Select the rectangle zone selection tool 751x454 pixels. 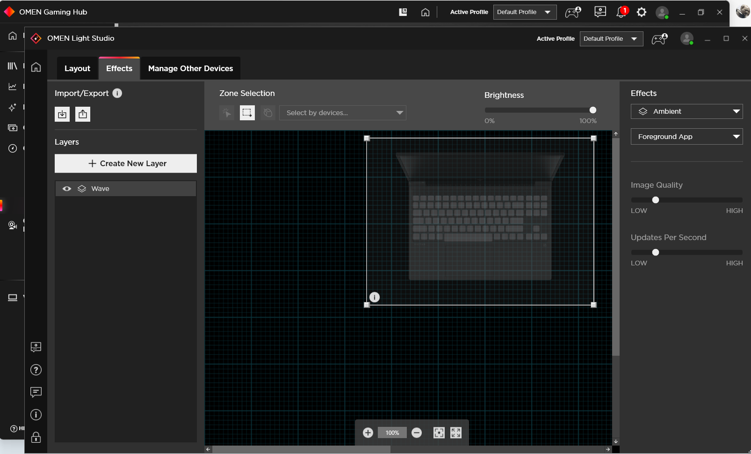click(247, 113)
